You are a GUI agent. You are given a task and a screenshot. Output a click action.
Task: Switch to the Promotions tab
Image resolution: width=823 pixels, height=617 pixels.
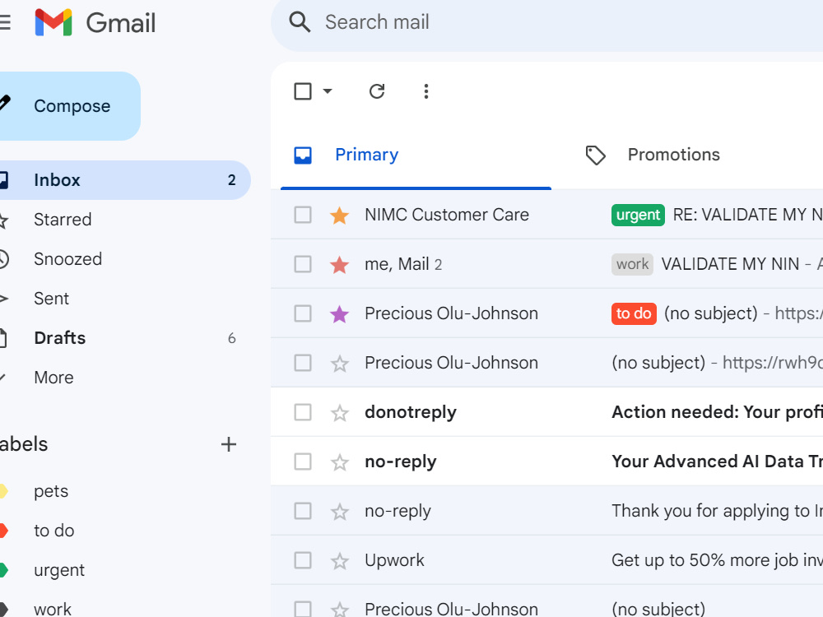tap(674, 155)
